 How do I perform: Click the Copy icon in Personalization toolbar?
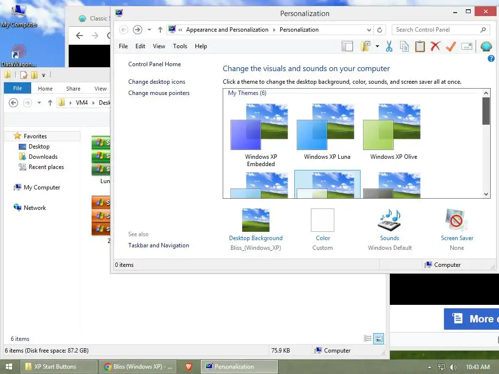[404, 46]
